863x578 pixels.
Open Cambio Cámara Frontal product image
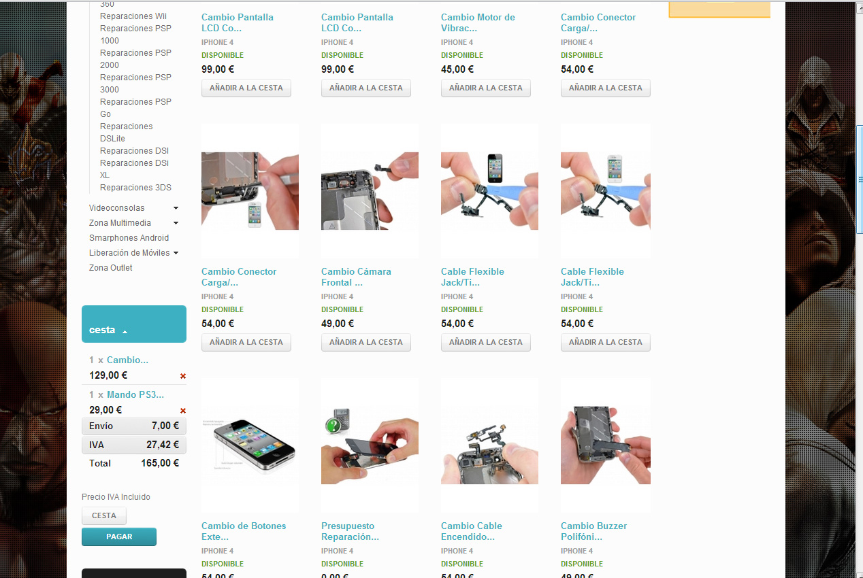370,191
